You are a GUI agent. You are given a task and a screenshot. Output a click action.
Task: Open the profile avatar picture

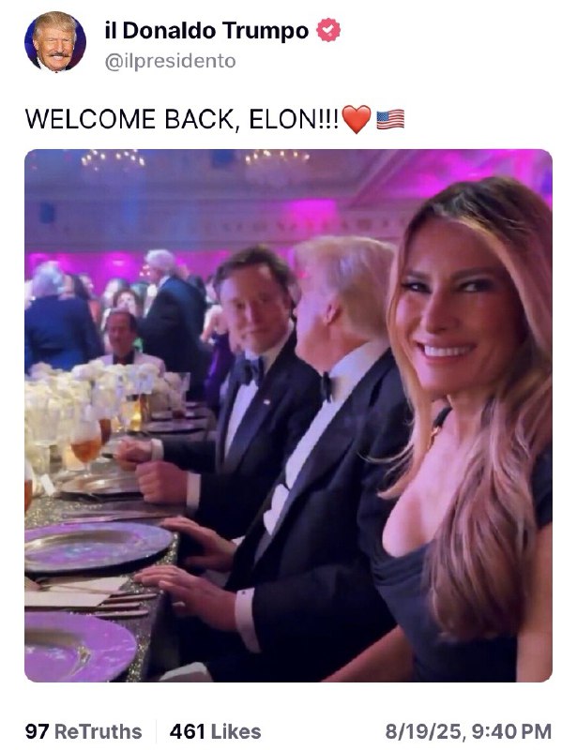click(55, 41)
